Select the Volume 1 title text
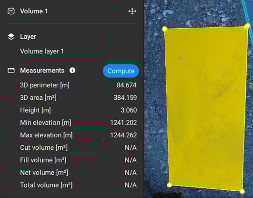Viewport: 253px width, 198px height. click(34, 11)
